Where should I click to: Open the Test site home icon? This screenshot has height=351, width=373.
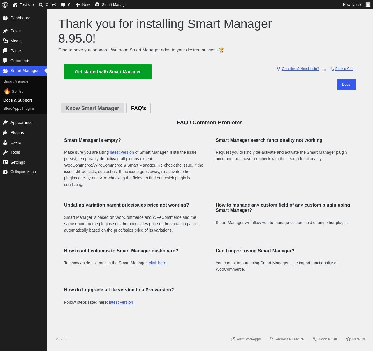[15, 5]
